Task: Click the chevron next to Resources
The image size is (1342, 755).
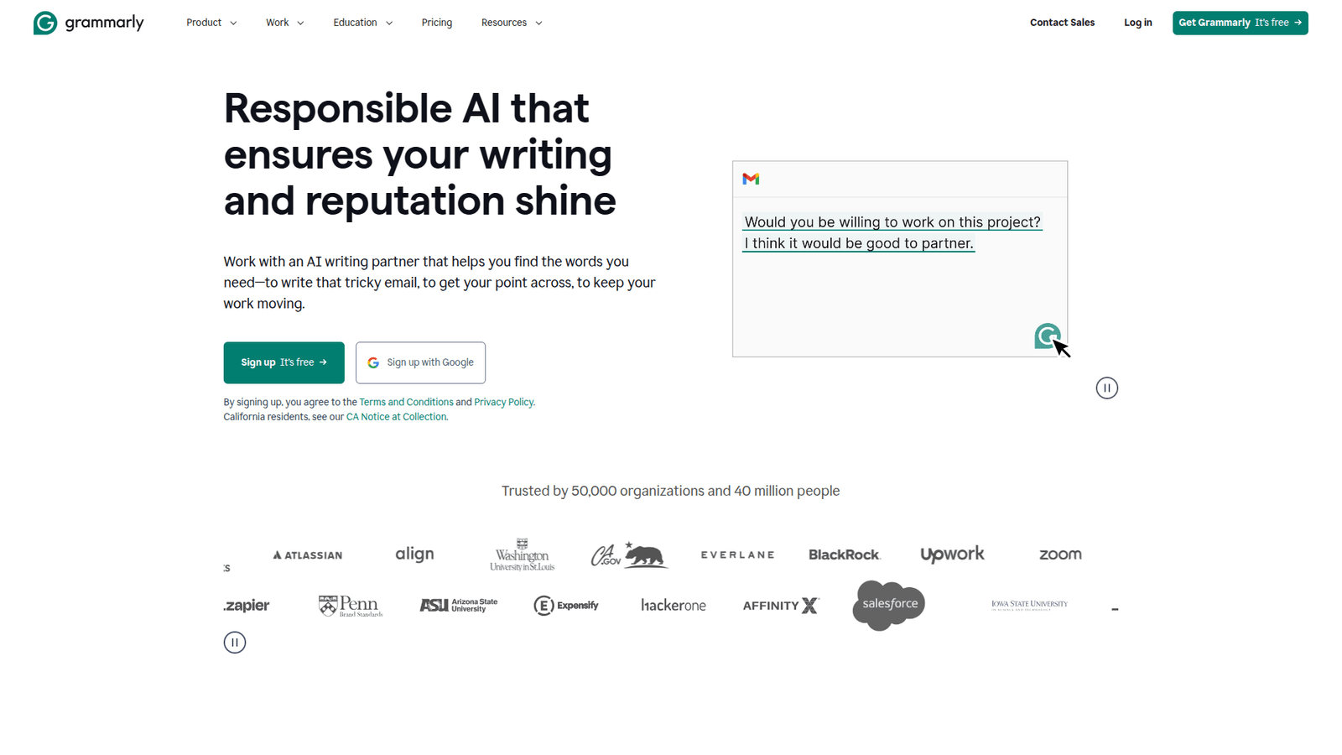Action: click(x=538, y=23)
